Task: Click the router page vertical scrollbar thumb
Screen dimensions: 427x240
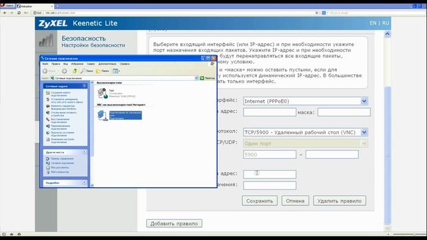Action: point(387,155)
